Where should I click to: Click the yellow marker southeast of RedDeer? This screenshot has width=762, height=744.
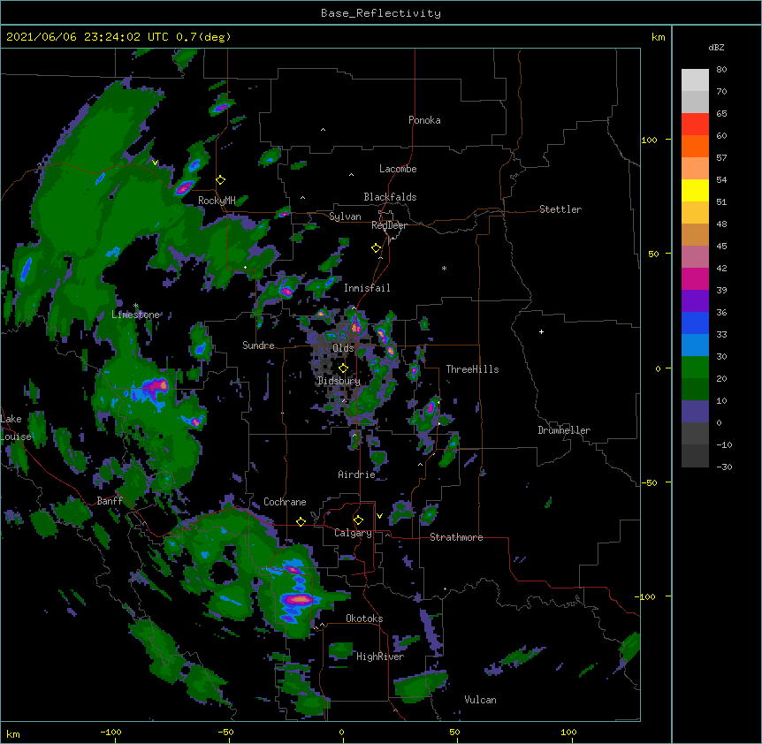(x=376, y=248)
